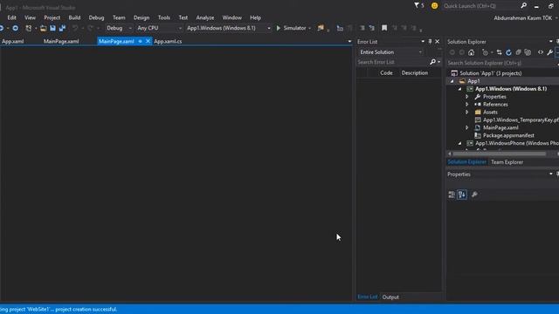Expand the MainPage.xaml node in Solution Explorer
Screen dimensions: 559x314
click(x=467, y=128)
